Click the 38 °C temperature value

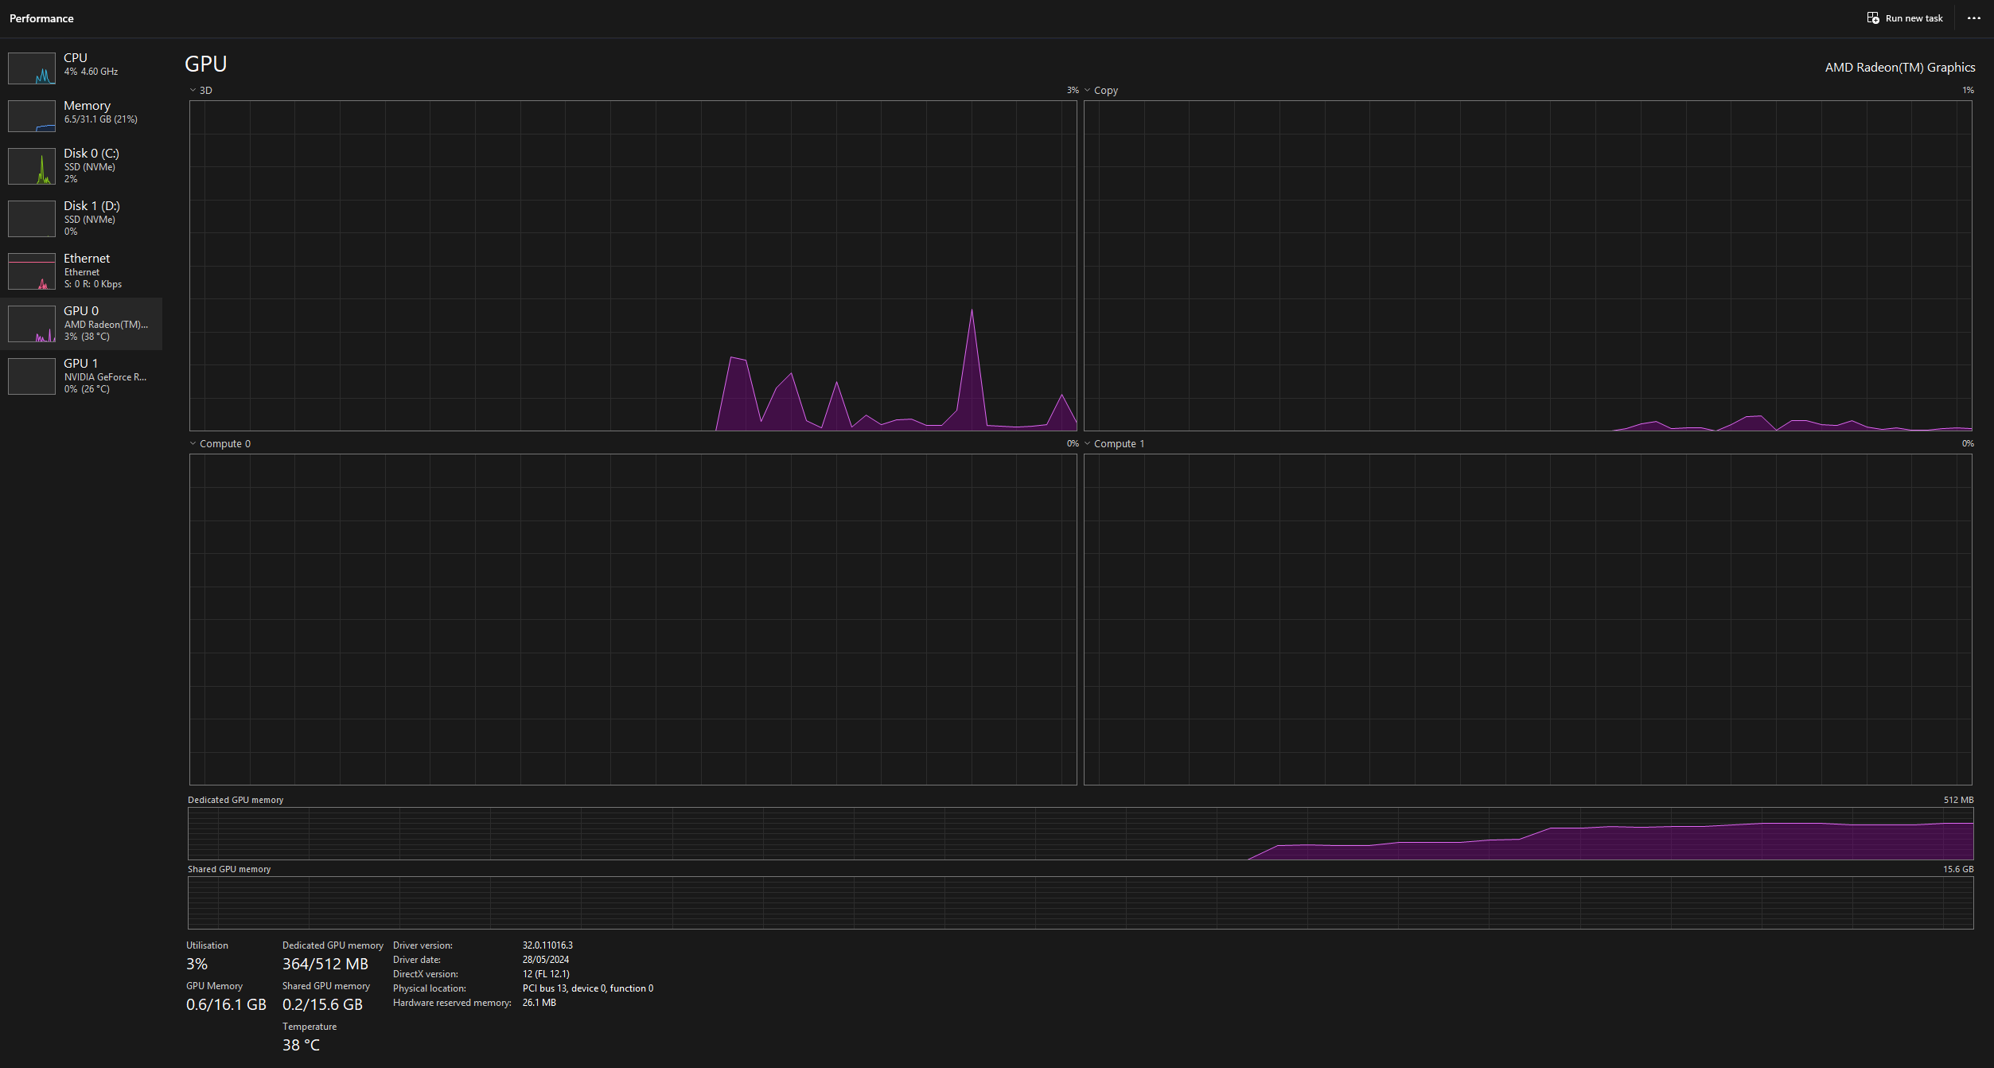[x=301, y=1045]
